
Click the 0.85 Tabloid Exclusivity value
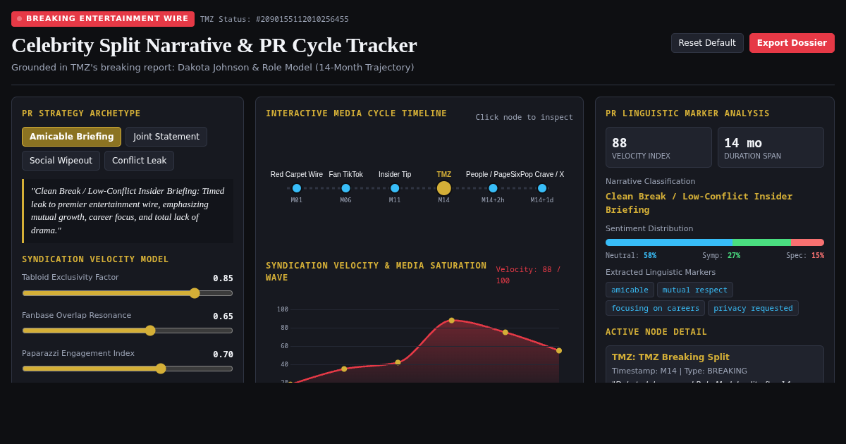point(223,278)
